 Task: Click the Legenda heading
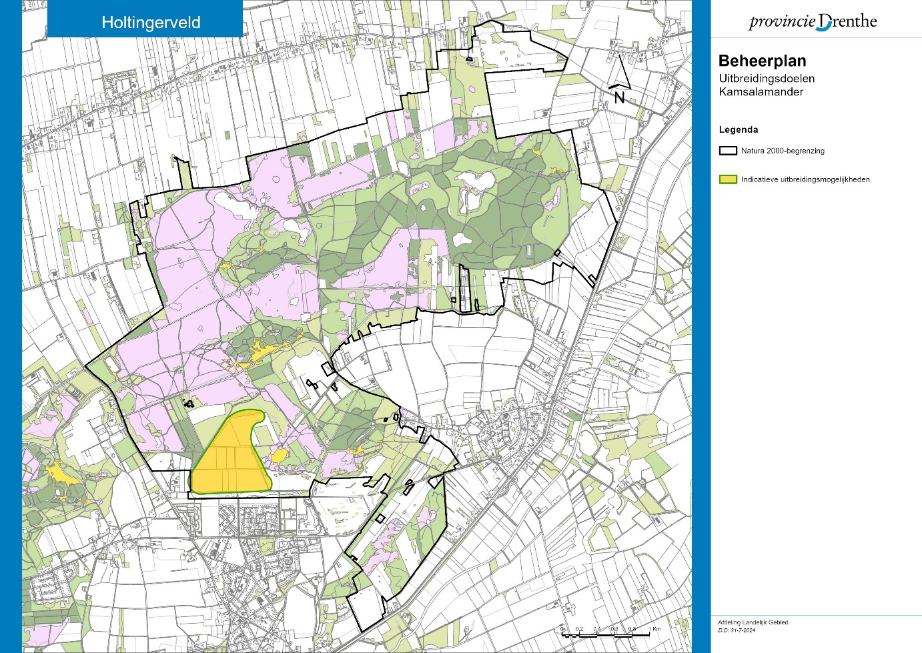tap(739, 129)
